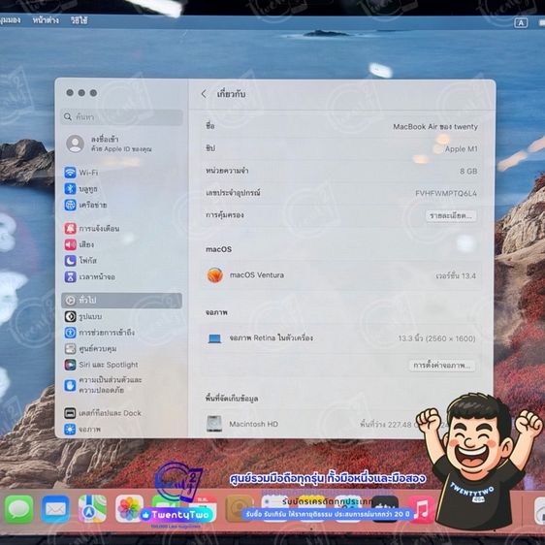Select General (ทั่วไป) in sidebar
Image resolution: width=545 pixels, height=545 pixels.
click(x=121, y=301)
